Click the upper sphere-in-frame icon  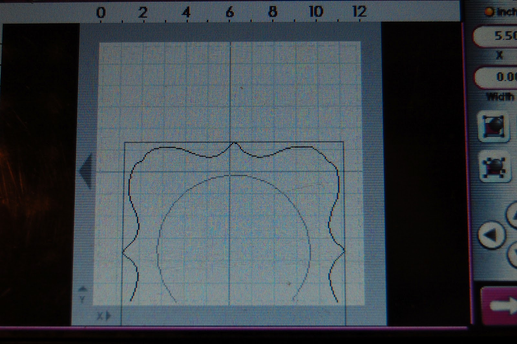tap(494, 127)
